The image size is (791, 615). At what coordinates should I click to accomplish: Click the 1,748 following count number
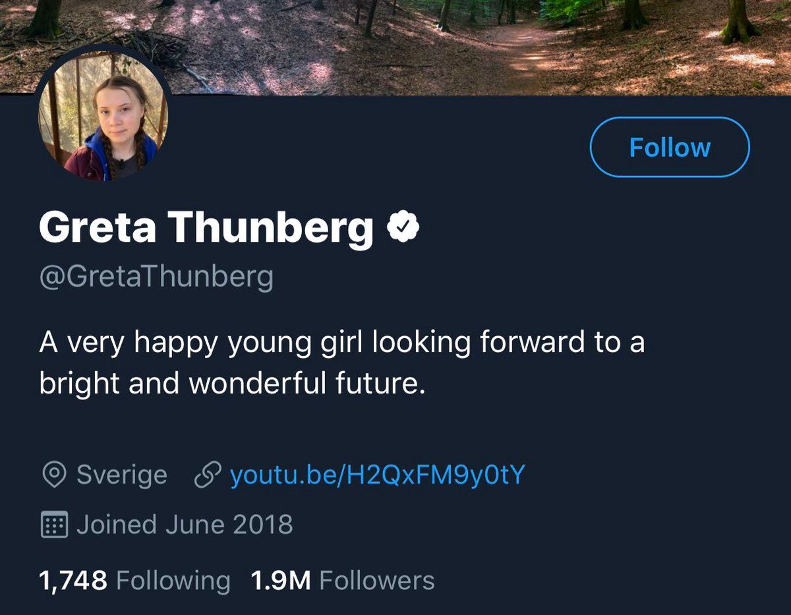[x=73, y=581]
